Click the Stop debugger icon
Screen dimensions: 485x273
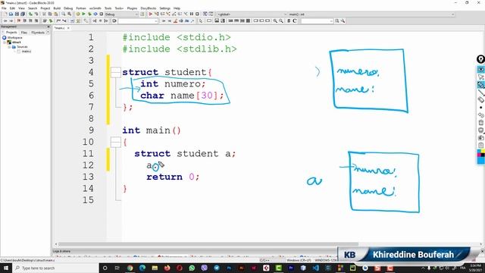point(197,14)
